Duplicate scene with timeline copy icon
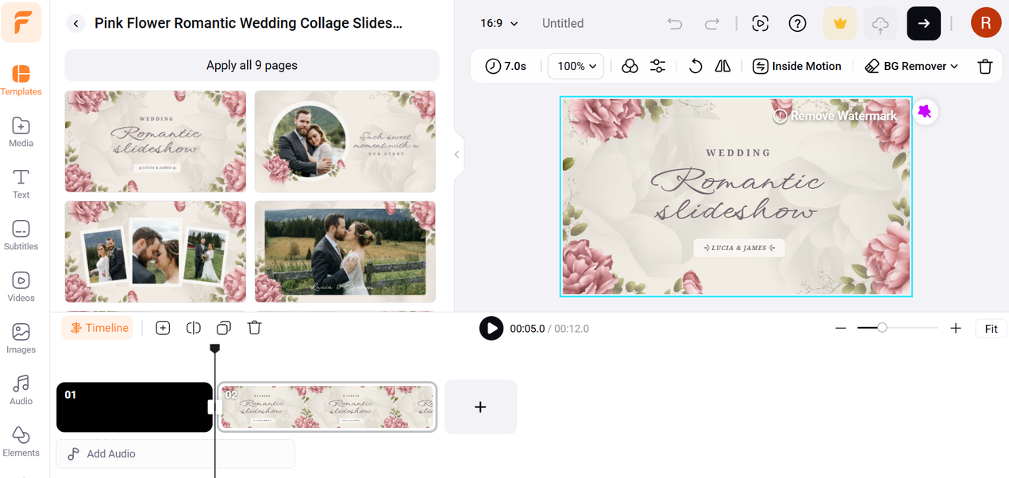This screenshot has width=1009, height=478. tap(224, 328)
